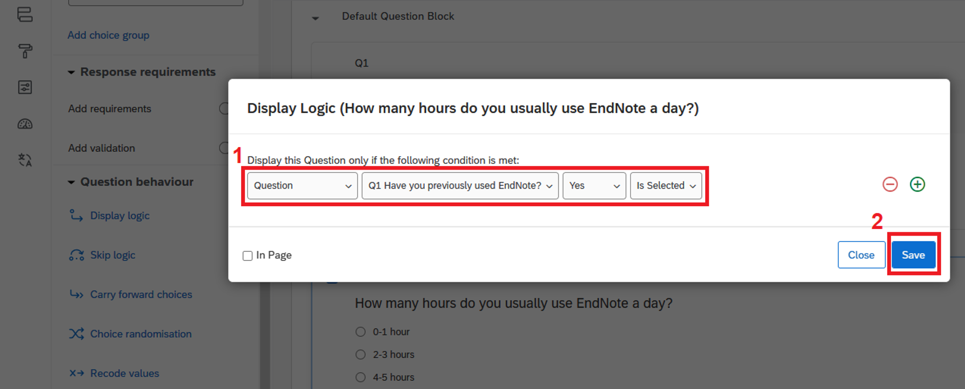Open the Is Selected operator dropdown
The height and width of the screenshot is (389, 965).
tap(666, 186)
